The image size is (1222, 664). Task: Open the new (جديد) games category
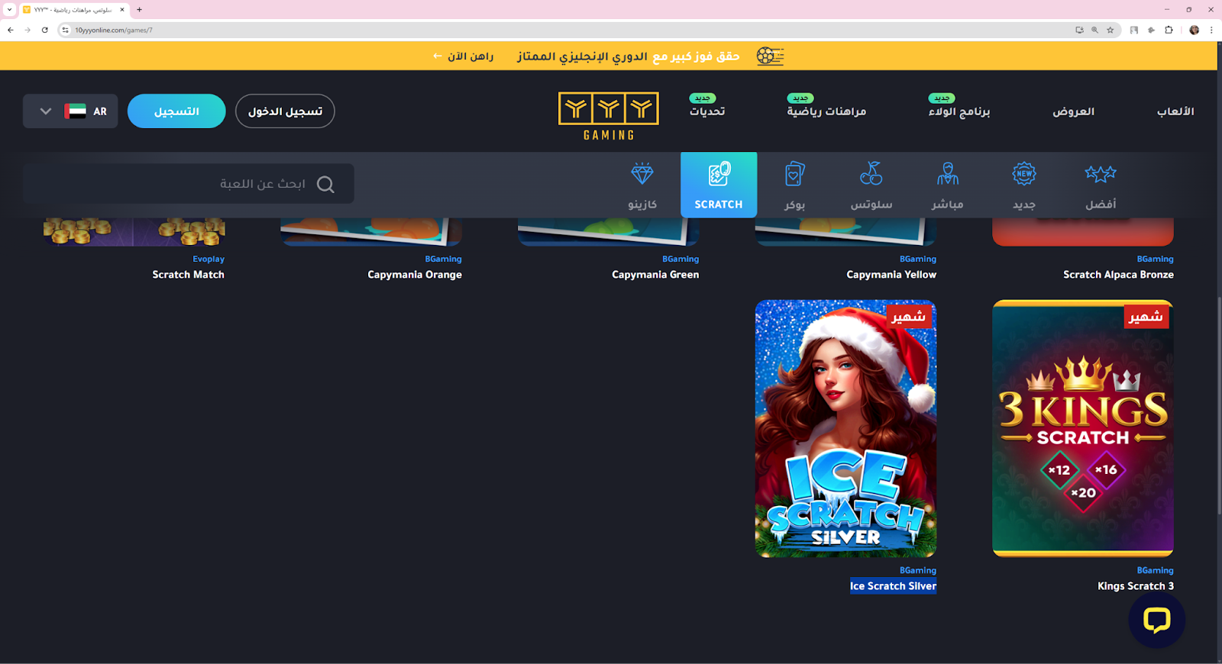tap(1024, 185)
